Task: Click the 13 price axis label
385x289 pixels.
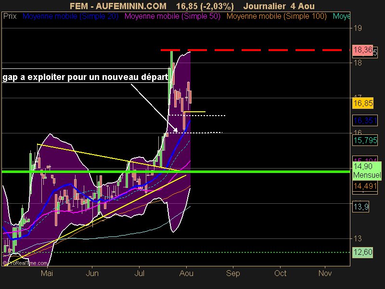Action: click(x=358, y=238)
